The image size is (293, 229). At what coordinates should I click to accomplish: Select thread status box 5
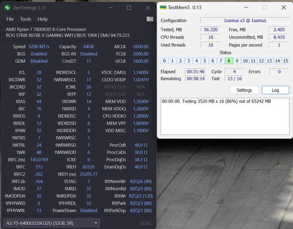pos(205,61)
